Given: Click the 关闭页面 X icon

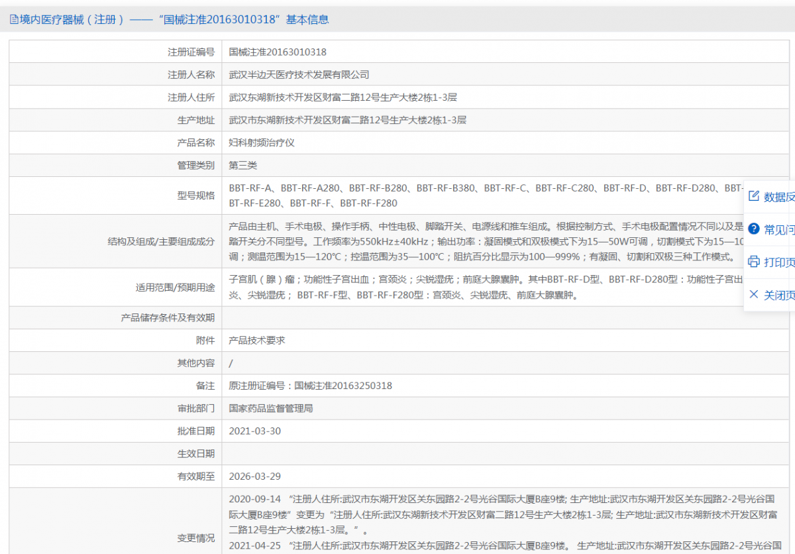Looking at the screenshot, I should coord(753,294).
